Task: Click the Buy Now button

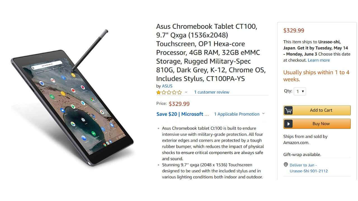Action: [x=317, y=124]
